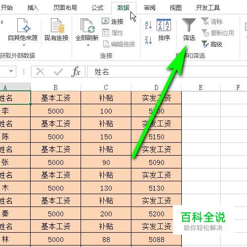247x247 pixels.
Task: Click cell 木 in column A
Action: pyautogui.click(x=15, y=188)
